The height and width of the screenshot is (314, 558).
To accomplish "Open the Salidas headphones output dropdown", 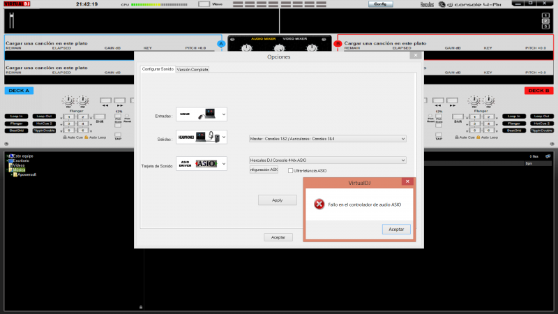I will [x=202, y=137].
